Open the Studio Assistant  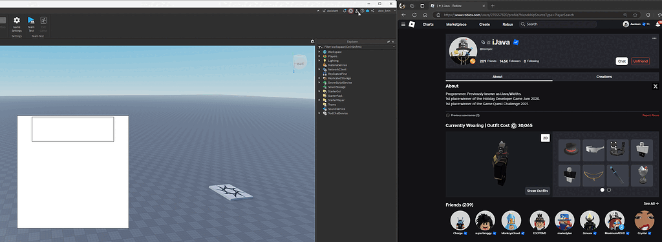pos(330,10)
